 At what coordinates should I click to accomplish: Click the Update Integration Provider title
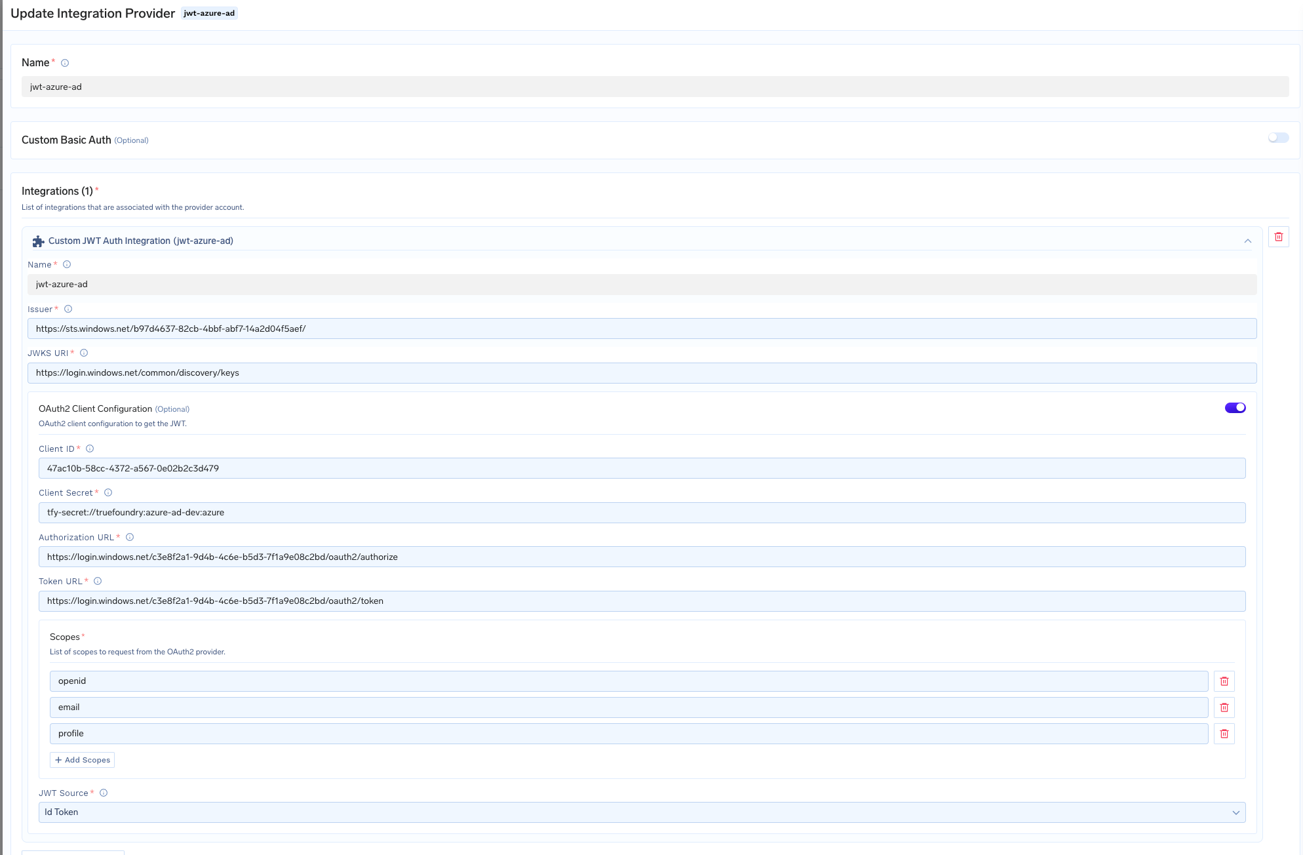click(x=92, y=13)
